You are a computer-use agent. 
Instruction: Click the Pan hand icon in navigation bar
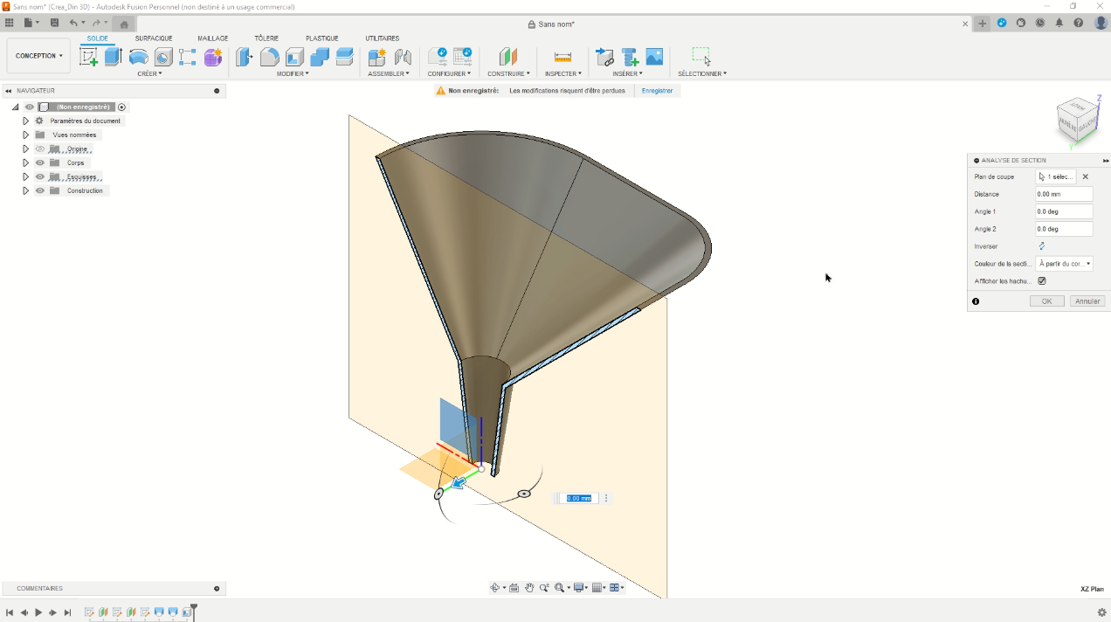529,588
